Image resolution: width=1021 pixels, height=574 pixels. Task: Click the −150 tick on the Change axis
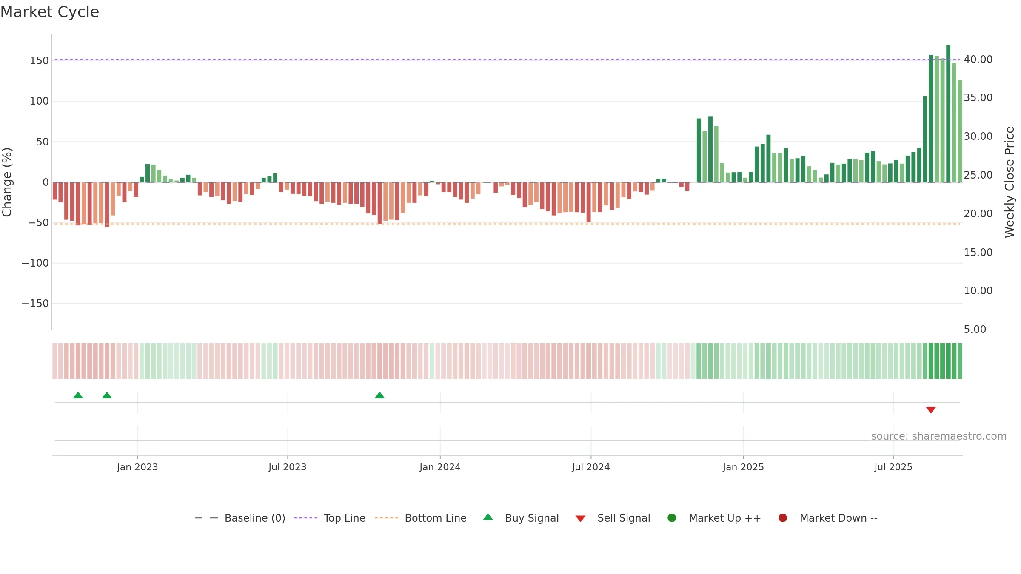35,303
